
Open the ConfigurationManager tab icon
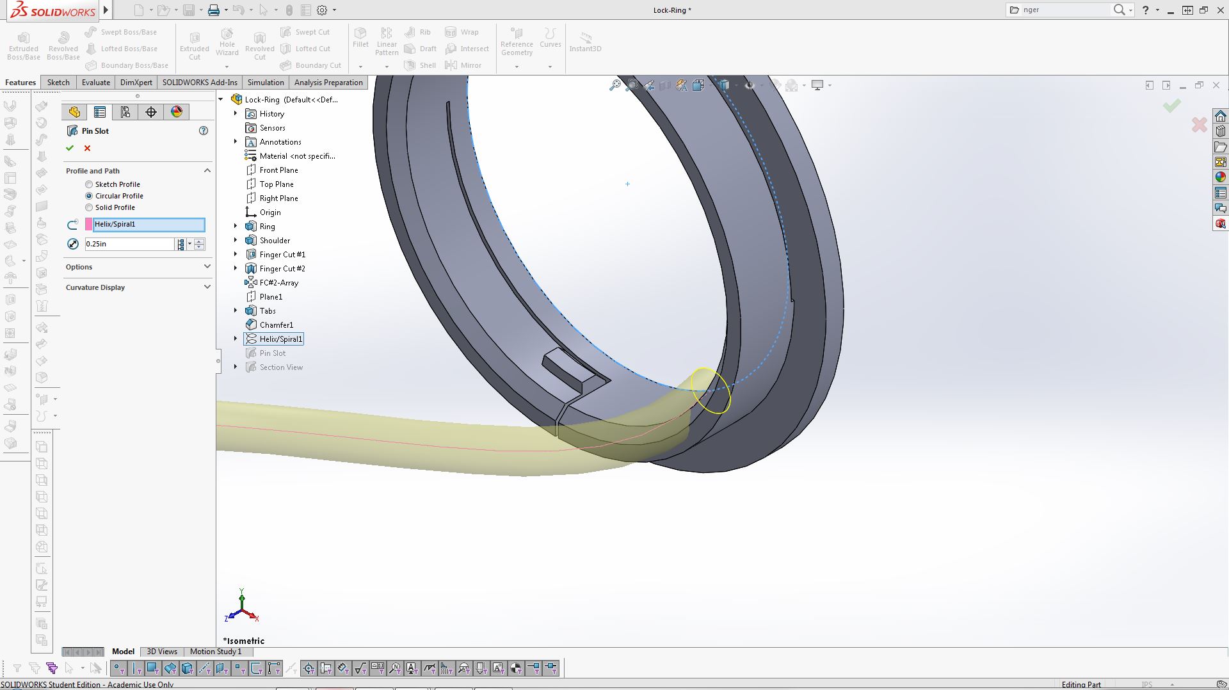(x=125, y=112)
